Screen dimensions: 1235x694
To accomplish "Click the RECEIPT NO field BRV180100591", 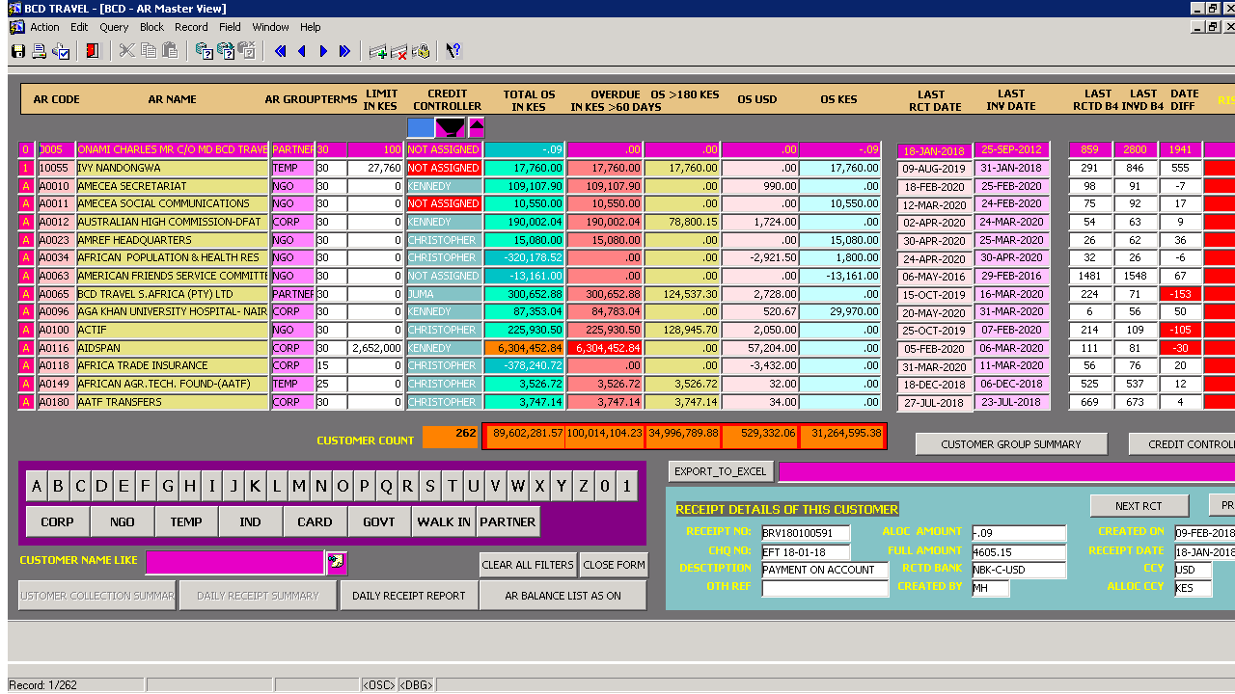I will point(806,533).
